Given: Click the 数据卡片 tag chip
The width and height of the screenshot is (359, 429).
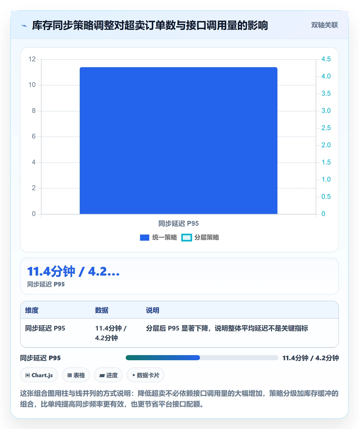Looking at the screenshot, I should point(146,375).
